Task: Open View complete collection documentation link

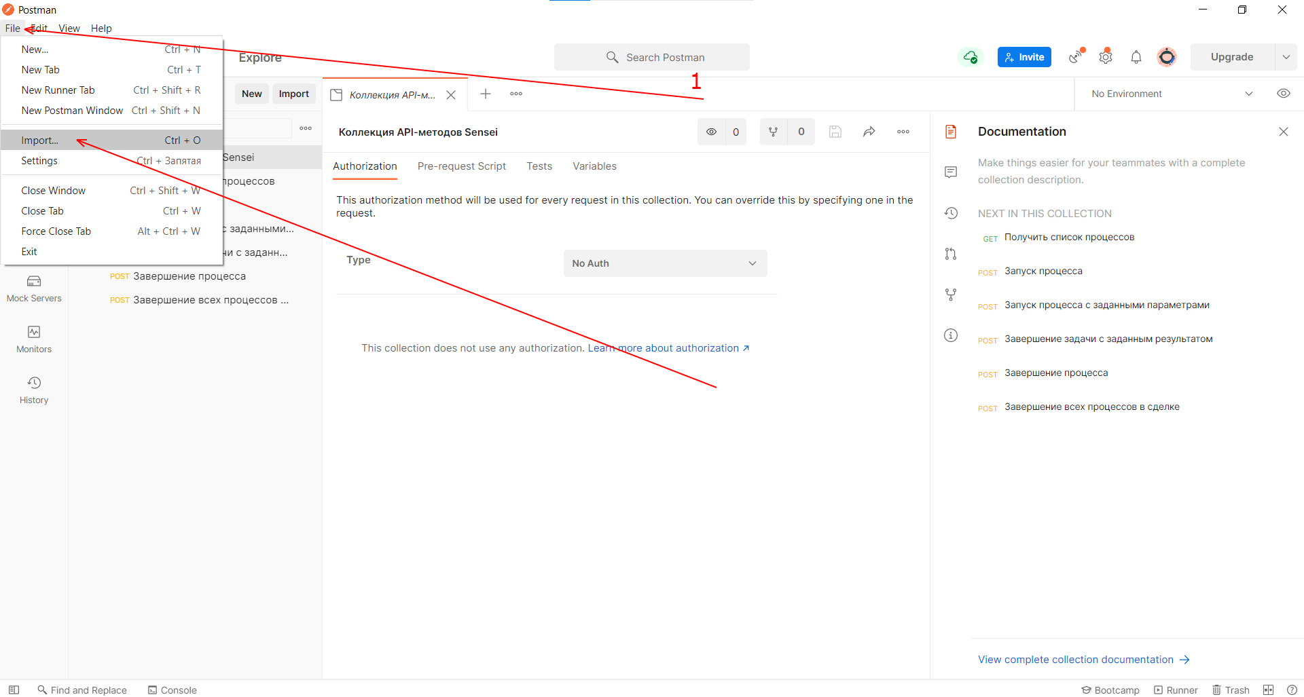Action: (x=1083, y=660)
